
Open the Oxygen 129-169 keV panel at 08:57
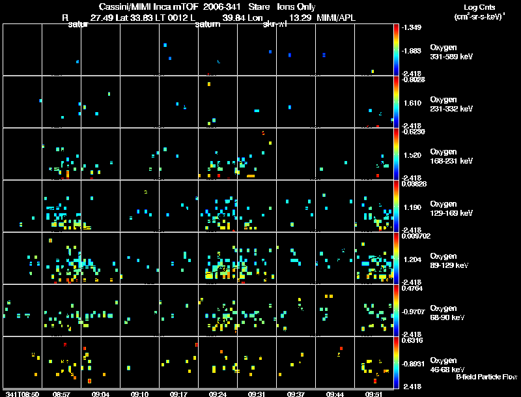pyautogui.click(x=61, y=206)
